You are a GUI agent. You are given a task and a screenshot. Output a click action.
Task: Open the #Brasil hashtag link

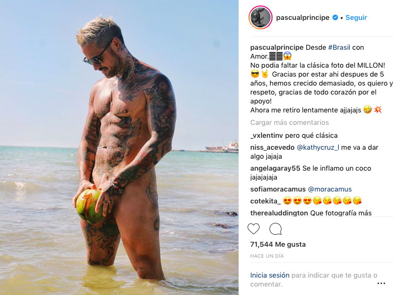(x=339, y=47)
